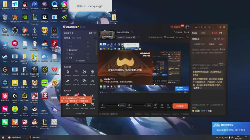Toggle the lock on 全屏 source
Viewport: 250px width, 140px height.
(x=88, y=58)
